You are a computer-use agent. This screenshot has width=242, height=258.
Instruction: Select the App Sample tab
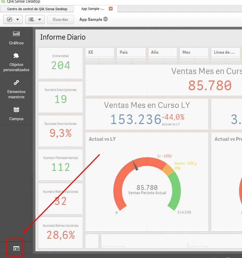(x=93, y=9)
